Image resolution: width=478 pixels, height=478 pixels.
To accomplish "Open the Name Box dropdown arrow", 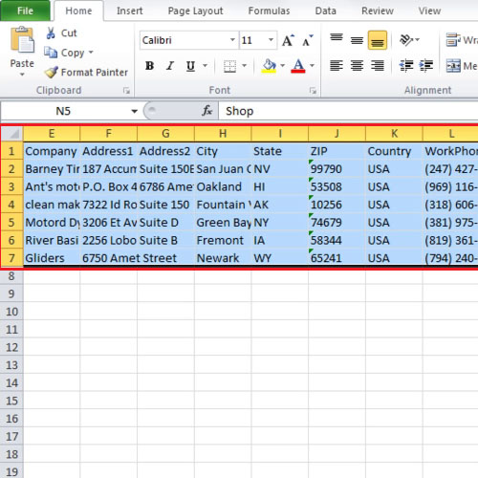I will pos(135,111).
